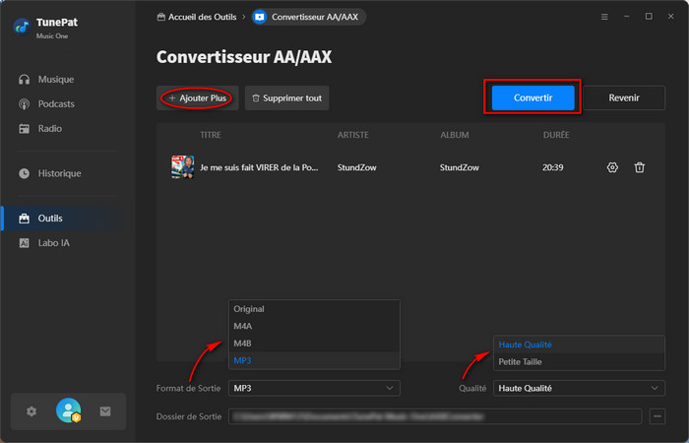
Task: Click the AI icon beside Labo IA
Action: 25,243
